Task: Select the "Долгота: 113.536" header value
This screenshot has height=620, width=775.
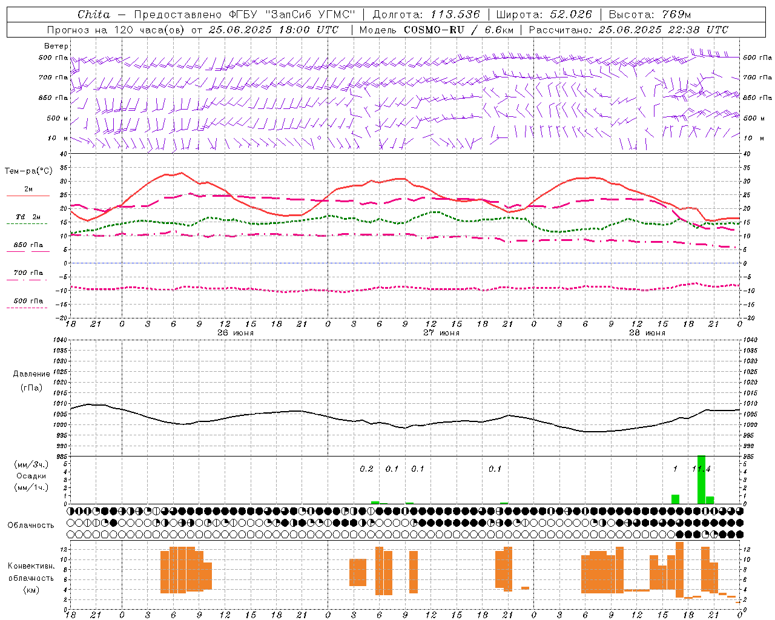Action: (x=426, y=15)
